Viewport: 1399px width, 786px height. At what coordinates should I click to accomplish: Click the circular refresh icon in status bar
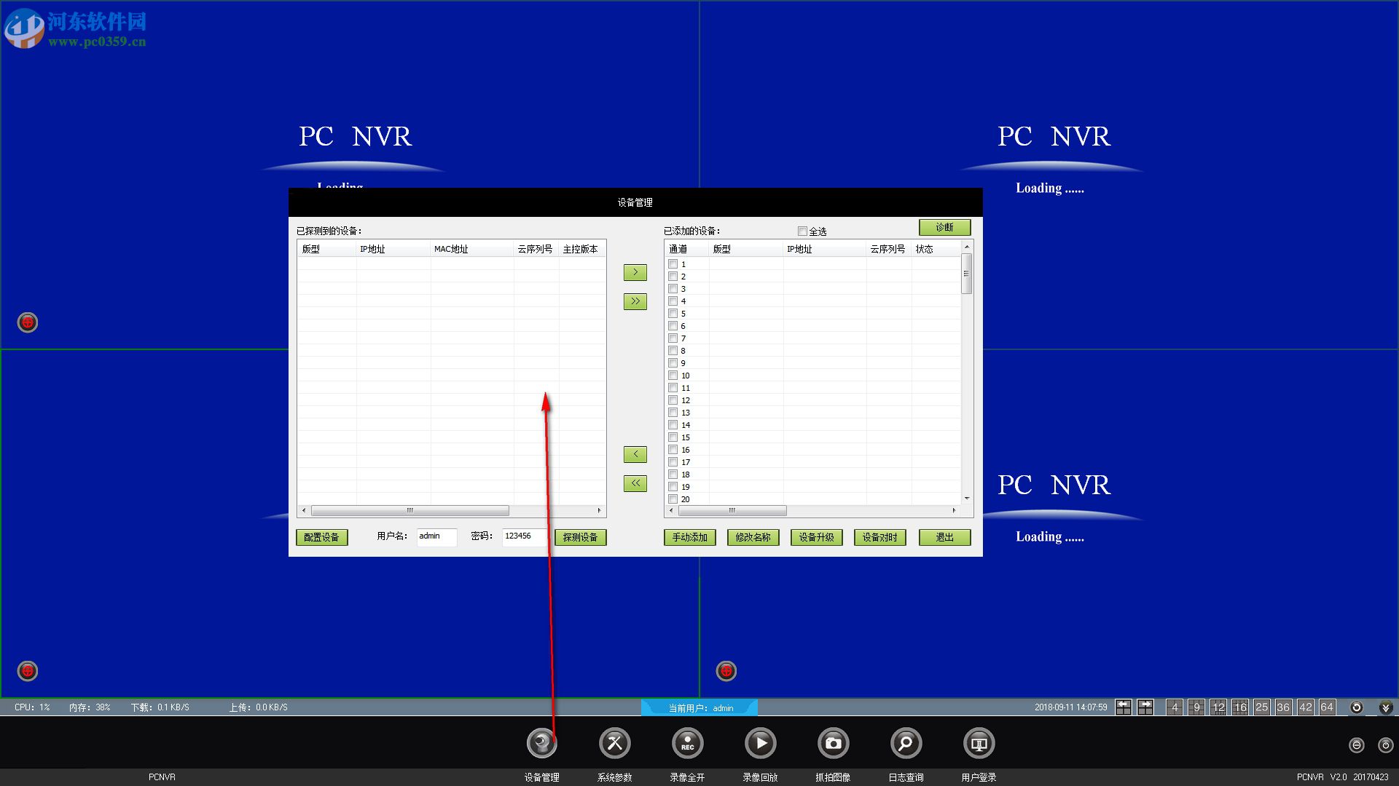1357,707
